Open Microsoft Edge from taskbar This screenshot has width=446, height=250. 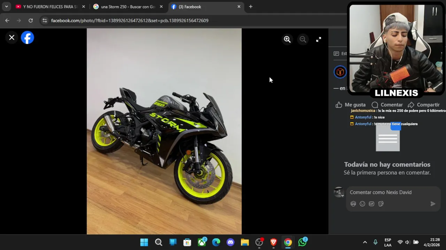point(216,242)
